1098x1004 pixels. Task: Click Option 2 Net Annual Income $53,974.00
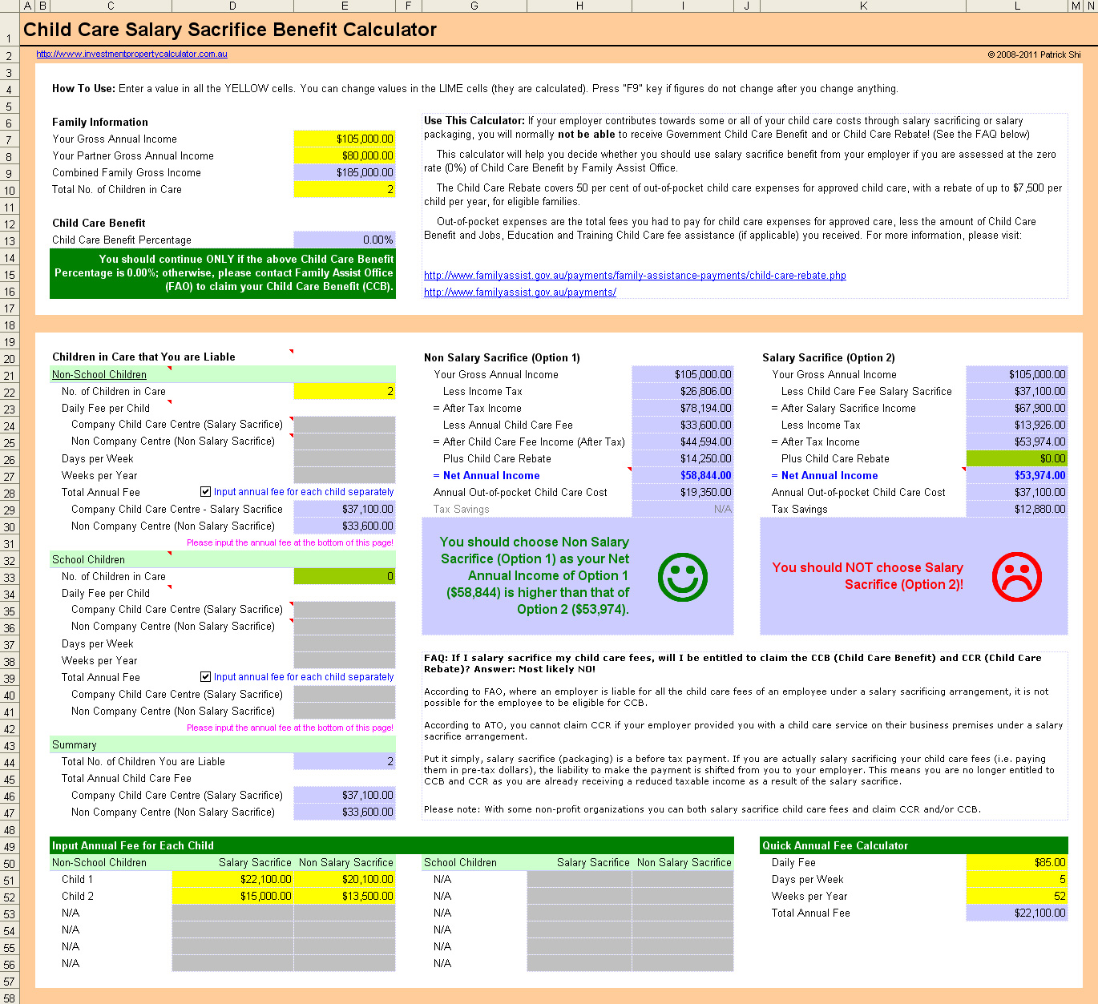1017,475
